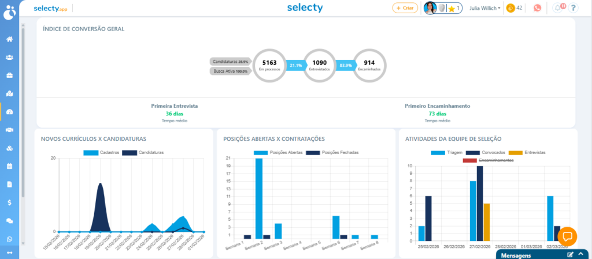The image size is (592, 259).
Task: Click the Candidaturas 28.9% tag
Action: click(x=230, y=61)
